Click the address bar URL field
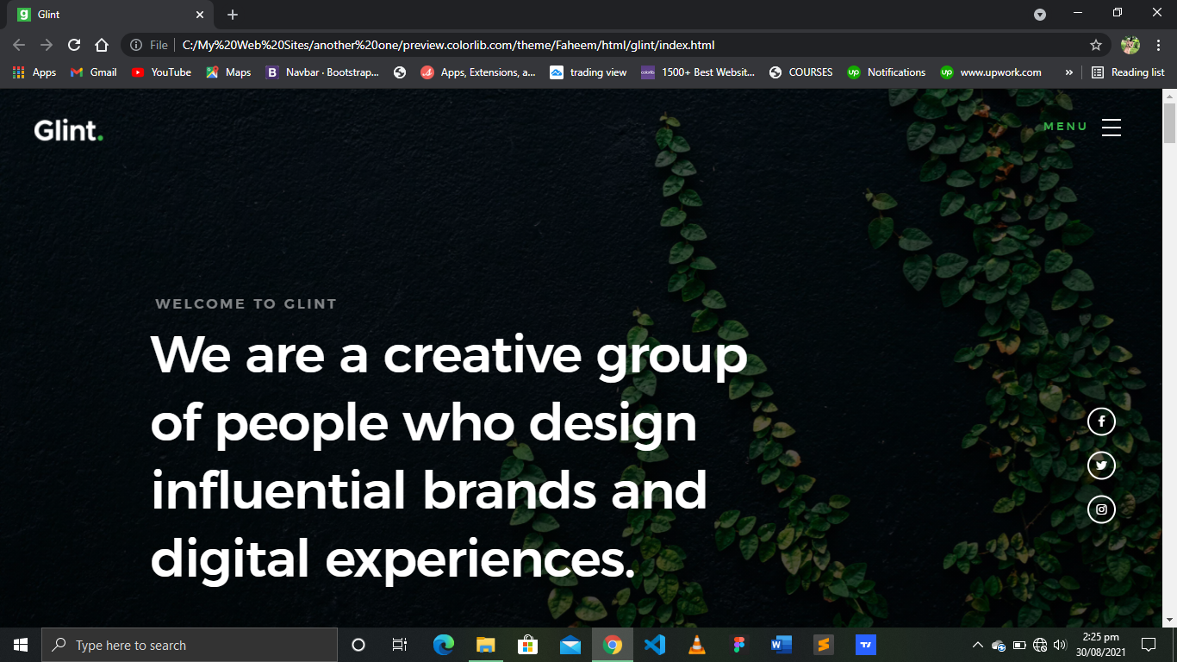 (x=603, y=45)
